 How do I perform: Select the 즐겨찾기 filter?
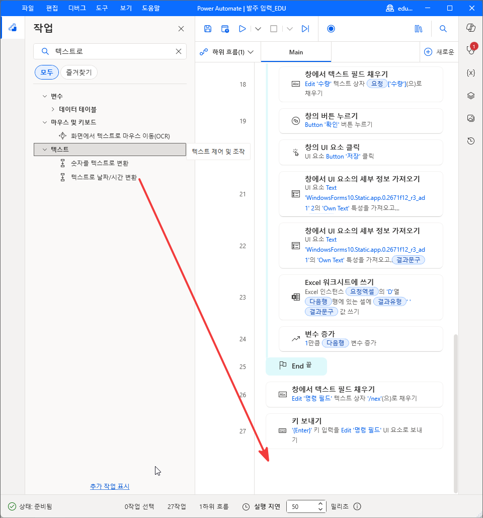[79, 72]
